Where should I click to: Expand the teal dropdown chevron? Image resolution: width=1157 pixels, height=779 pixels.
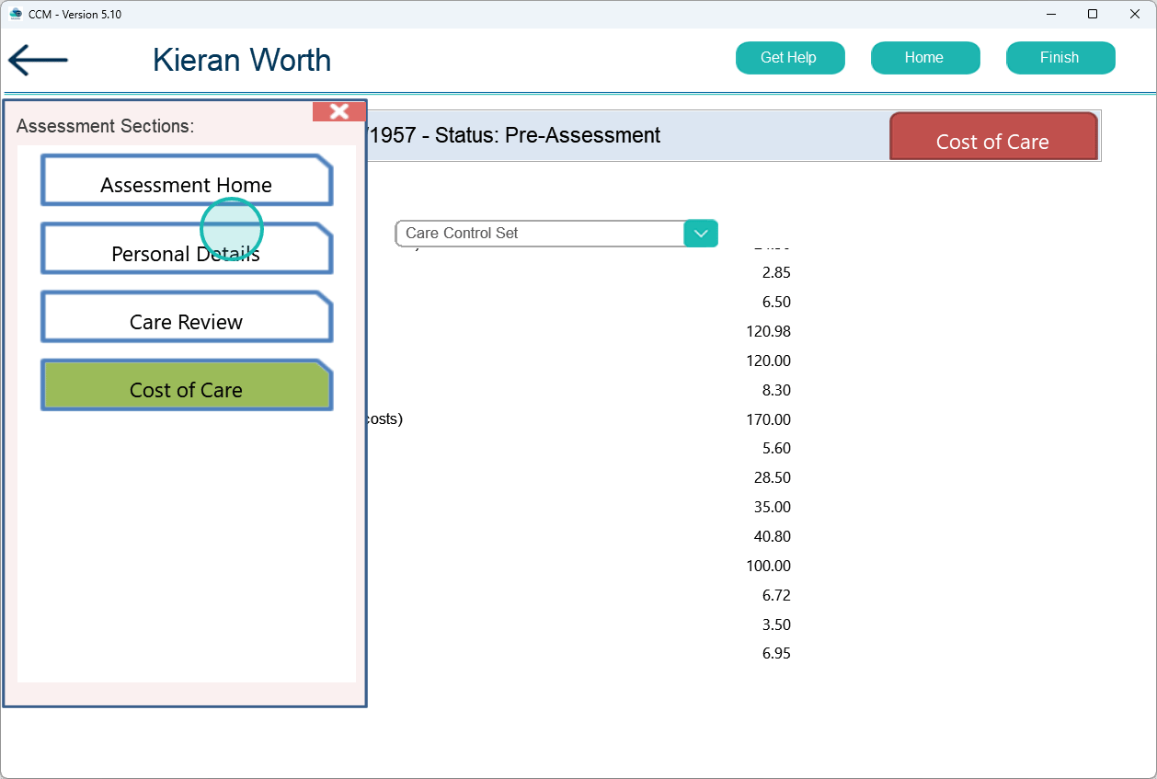tap(700, 234)
